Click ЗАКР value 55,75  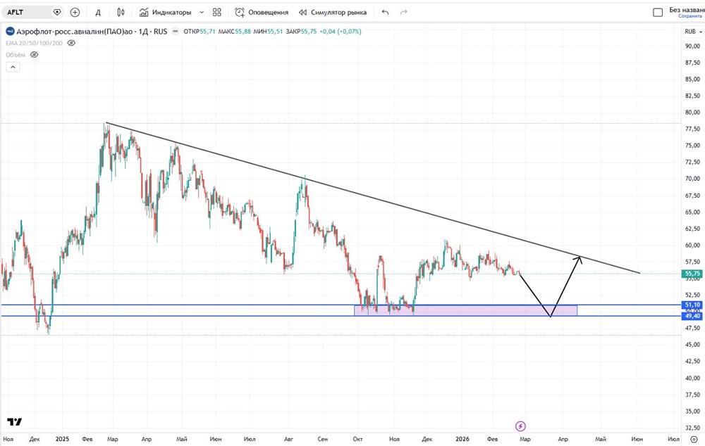[309, 32]
